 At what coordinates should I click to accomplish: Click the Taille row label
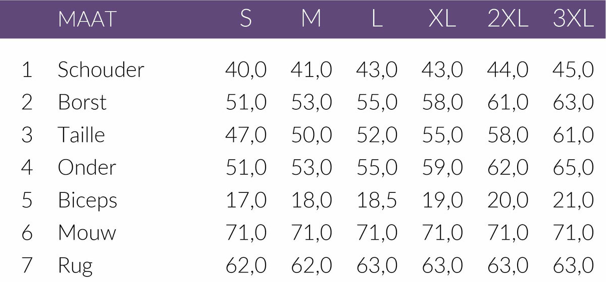click(81, 135)
